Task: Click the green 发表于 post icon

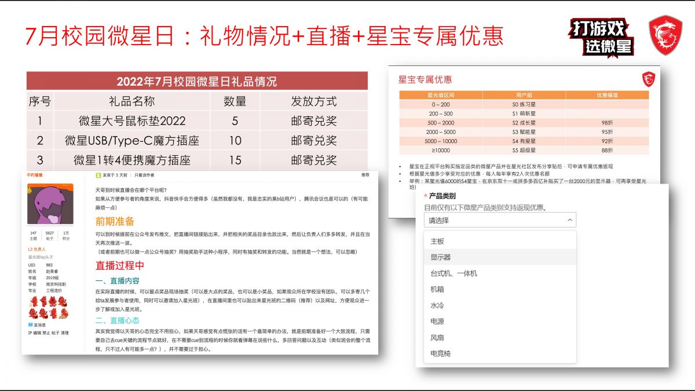Action: (x=98, y=174)
